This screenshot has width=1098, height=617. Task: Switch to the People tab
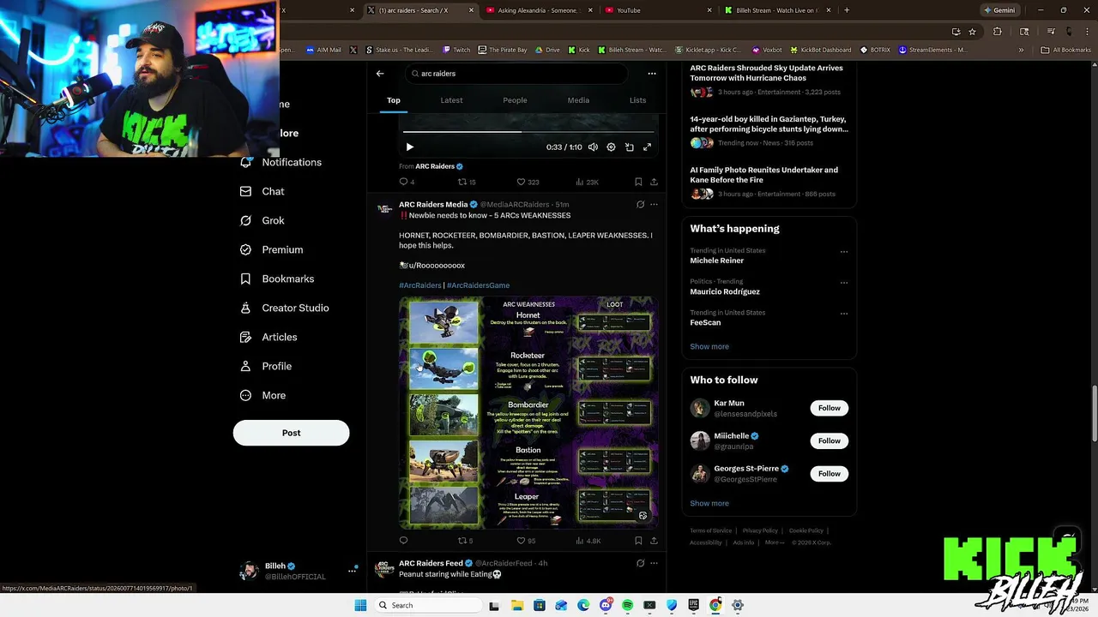pos(515,100)
